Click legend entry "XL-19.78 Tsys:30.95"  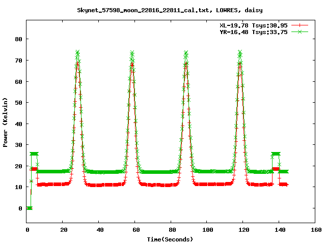pos(254,25)
